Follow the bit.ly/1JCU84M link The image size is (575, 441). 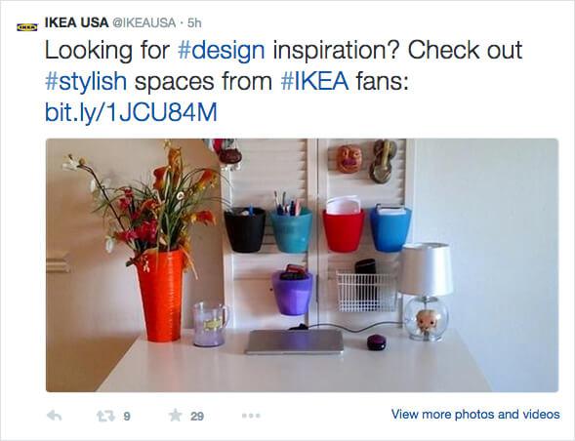[x=131, y=112]
